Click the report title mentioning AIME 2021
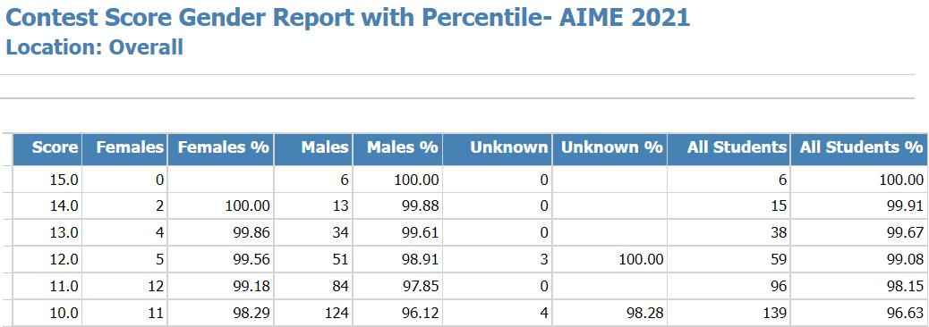 click(x=348, y=17)
